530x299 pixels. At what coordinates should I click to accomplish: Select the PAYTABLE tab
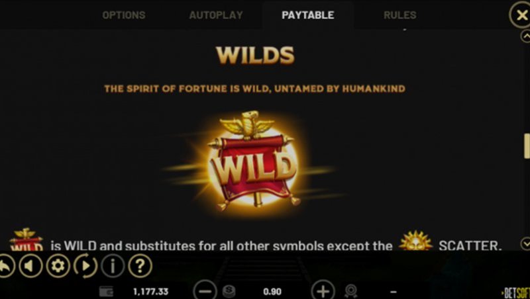(308, 15)
